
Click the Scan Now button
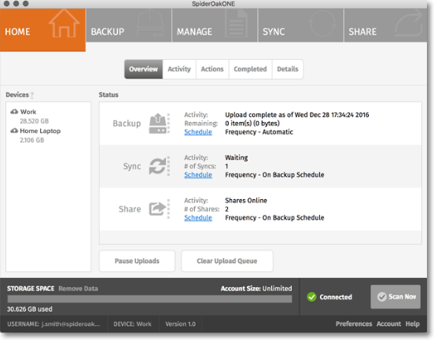click(395, 297)
